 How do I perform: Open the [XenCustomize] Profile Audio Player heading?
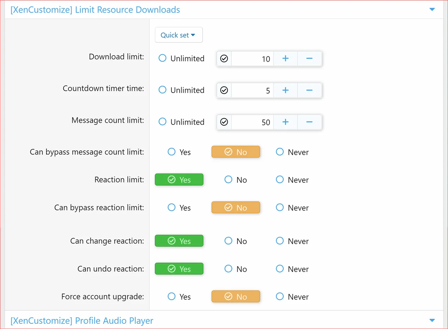(82, 321)
